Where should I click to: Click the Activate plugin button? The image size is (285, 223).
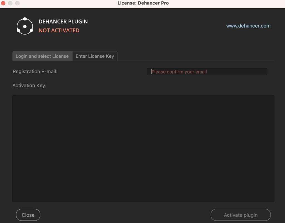click(241, 215)
